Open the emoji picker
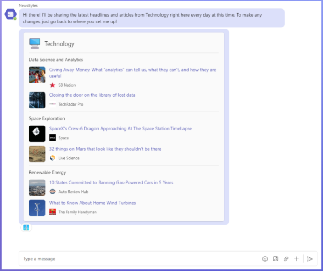 coord(265,259)
